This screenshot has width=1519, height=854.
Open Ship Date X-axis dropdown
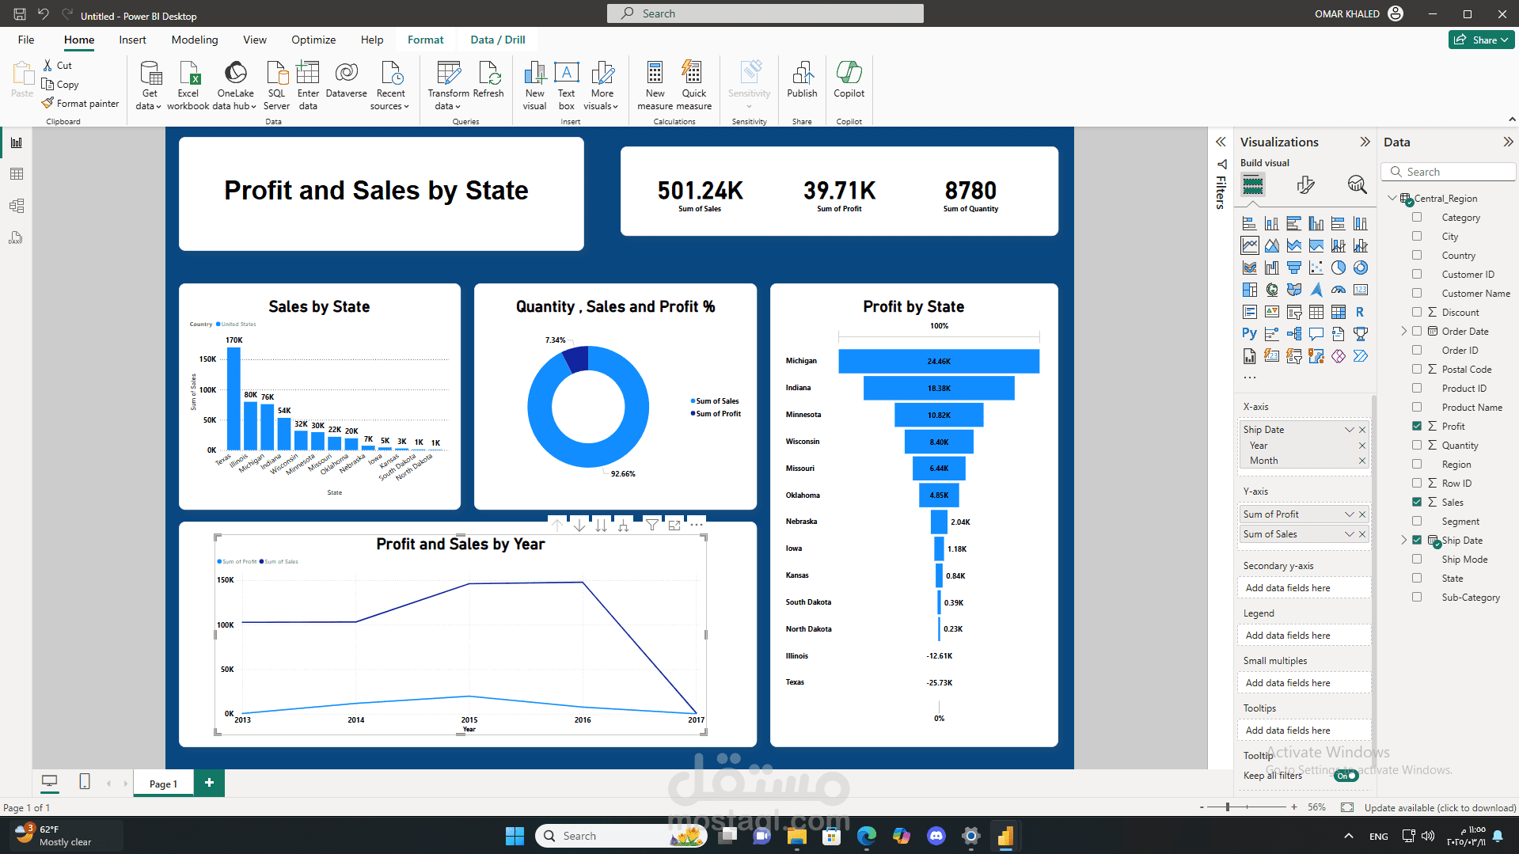1349,430
